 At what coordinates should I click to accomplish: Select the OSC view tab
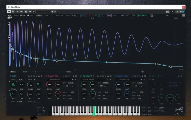(83, 16)
